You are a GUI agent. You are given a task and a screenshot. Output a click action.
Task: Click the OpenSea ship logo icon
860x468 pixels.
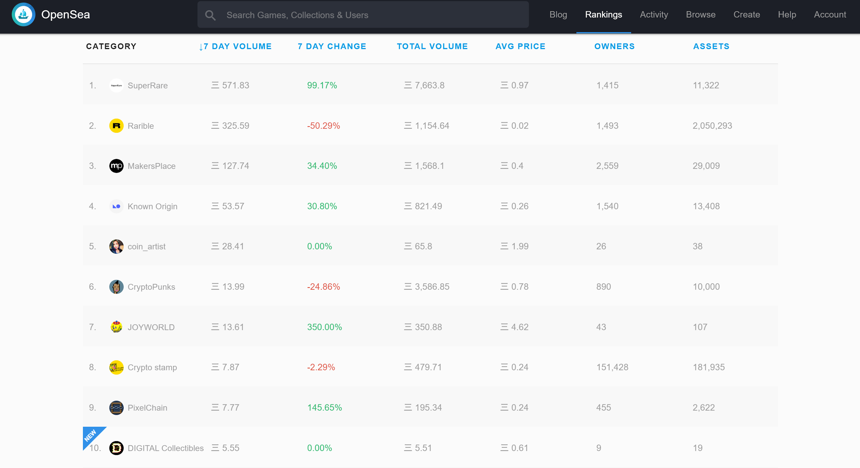pyautogui.click(x=23, y=14)
